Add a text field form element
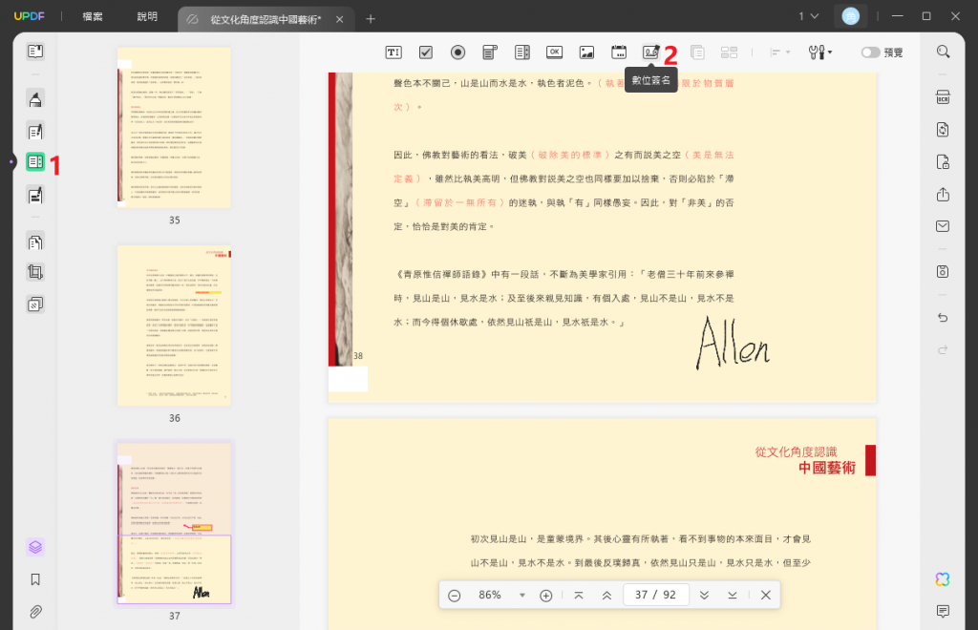The width and height of the screenshot is (978, 630). click(x=393, y=52)
